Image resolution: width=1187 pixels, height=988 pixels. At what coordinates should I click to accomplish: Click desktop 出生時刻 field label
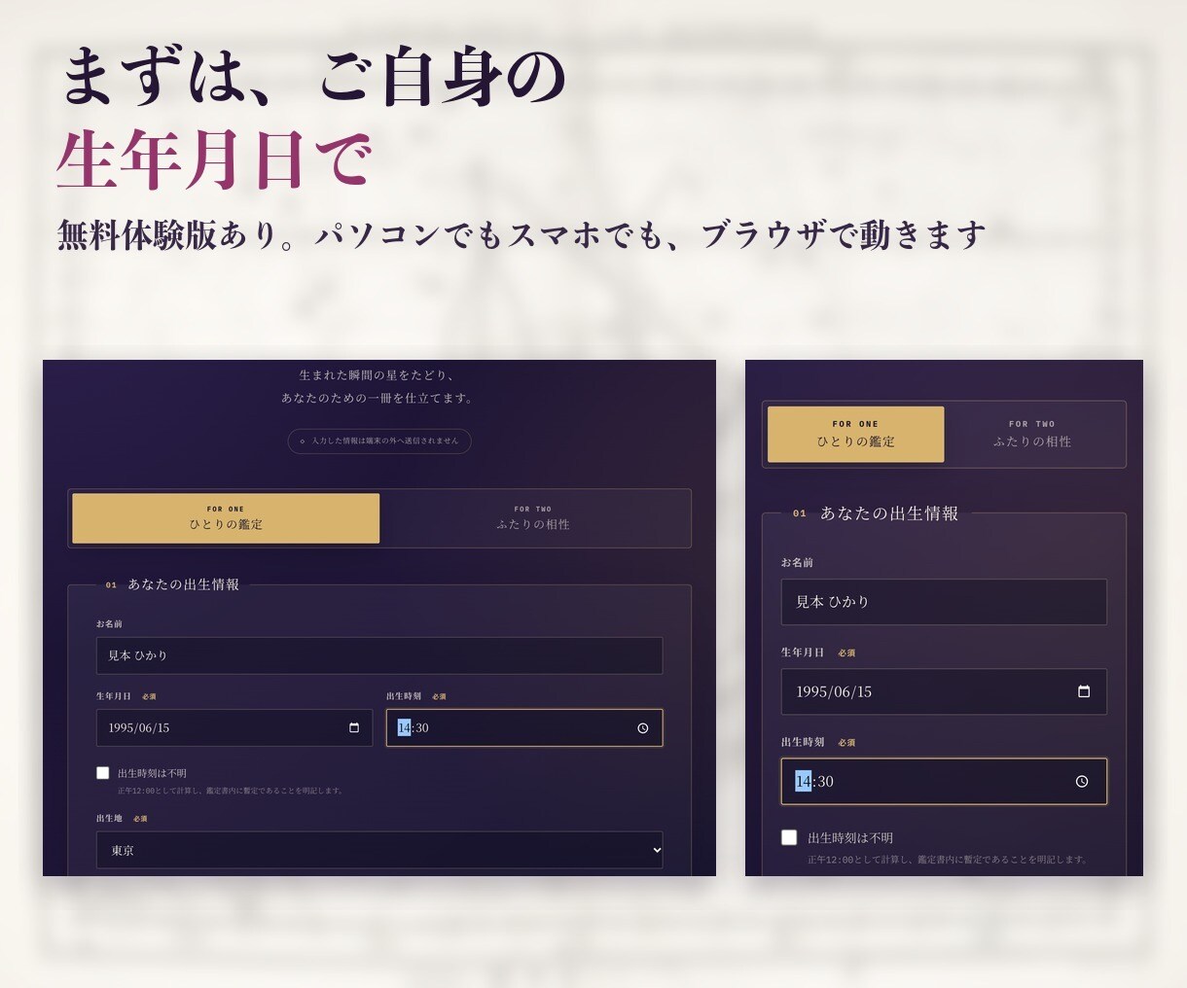pyautogui.click(x=404, y=696)
